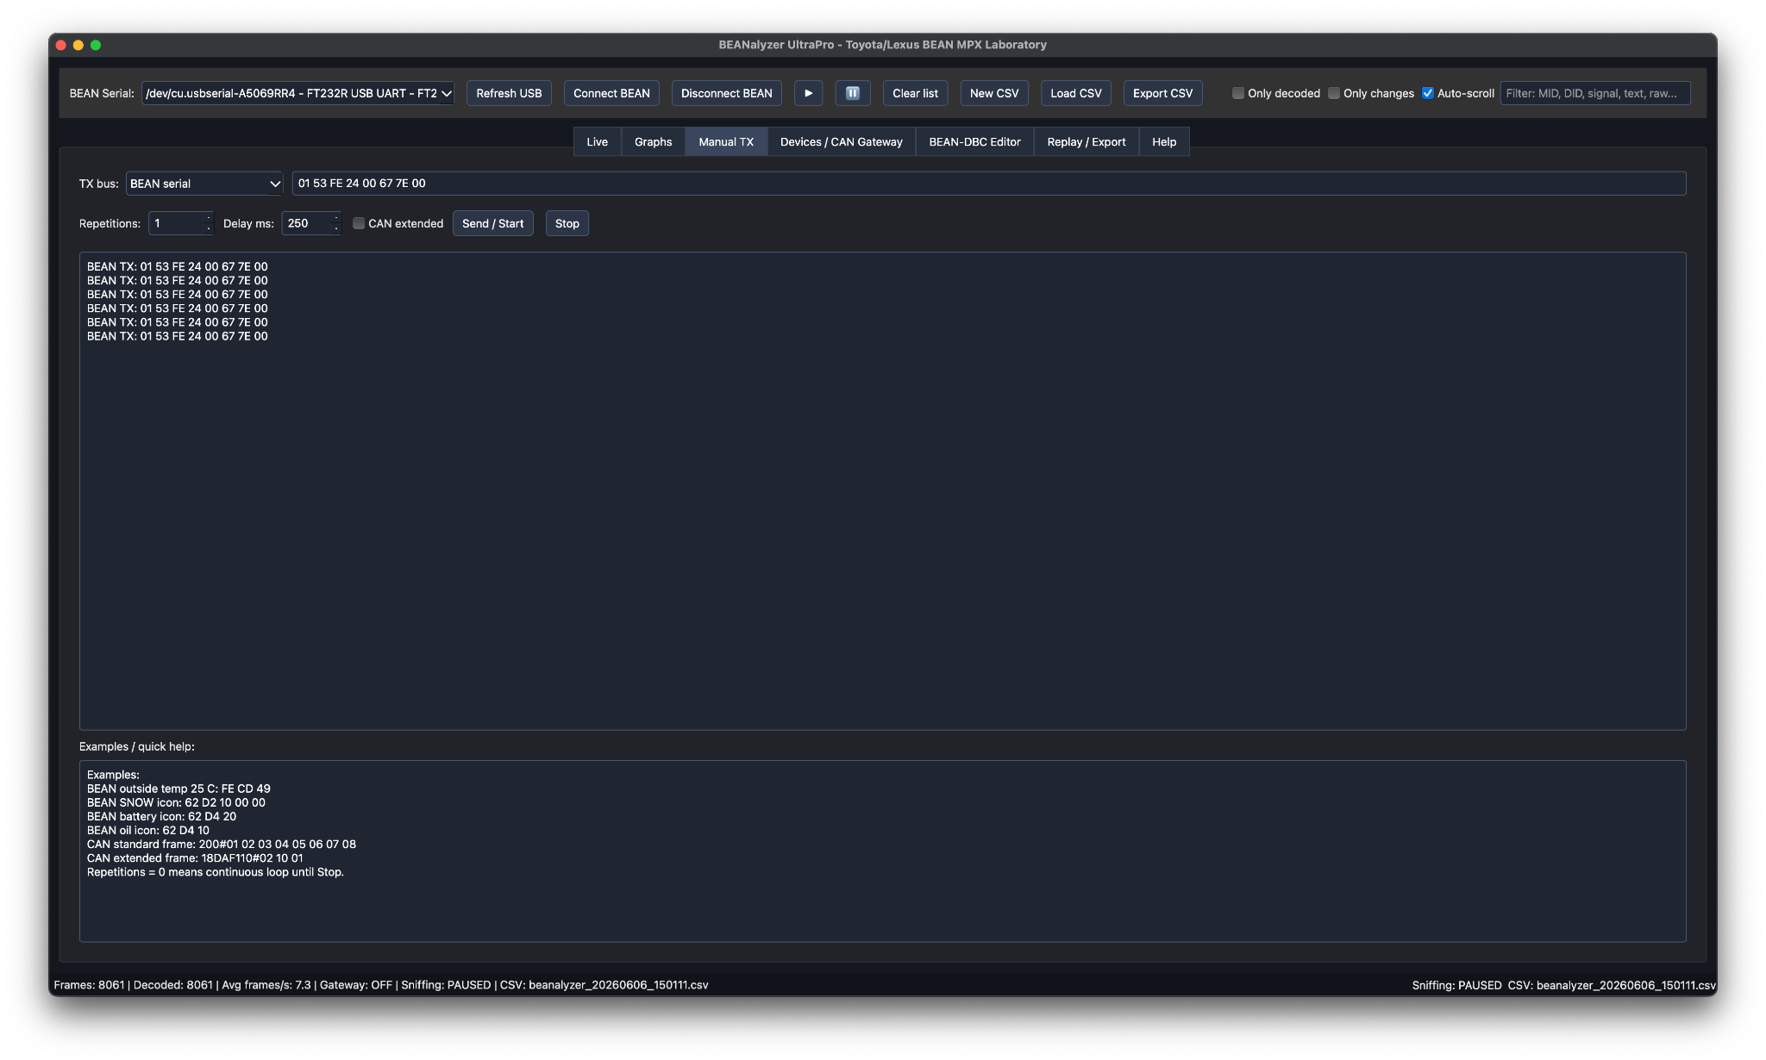Clear the frame list
1766x1060 pixels.
[x=915, y=93]
